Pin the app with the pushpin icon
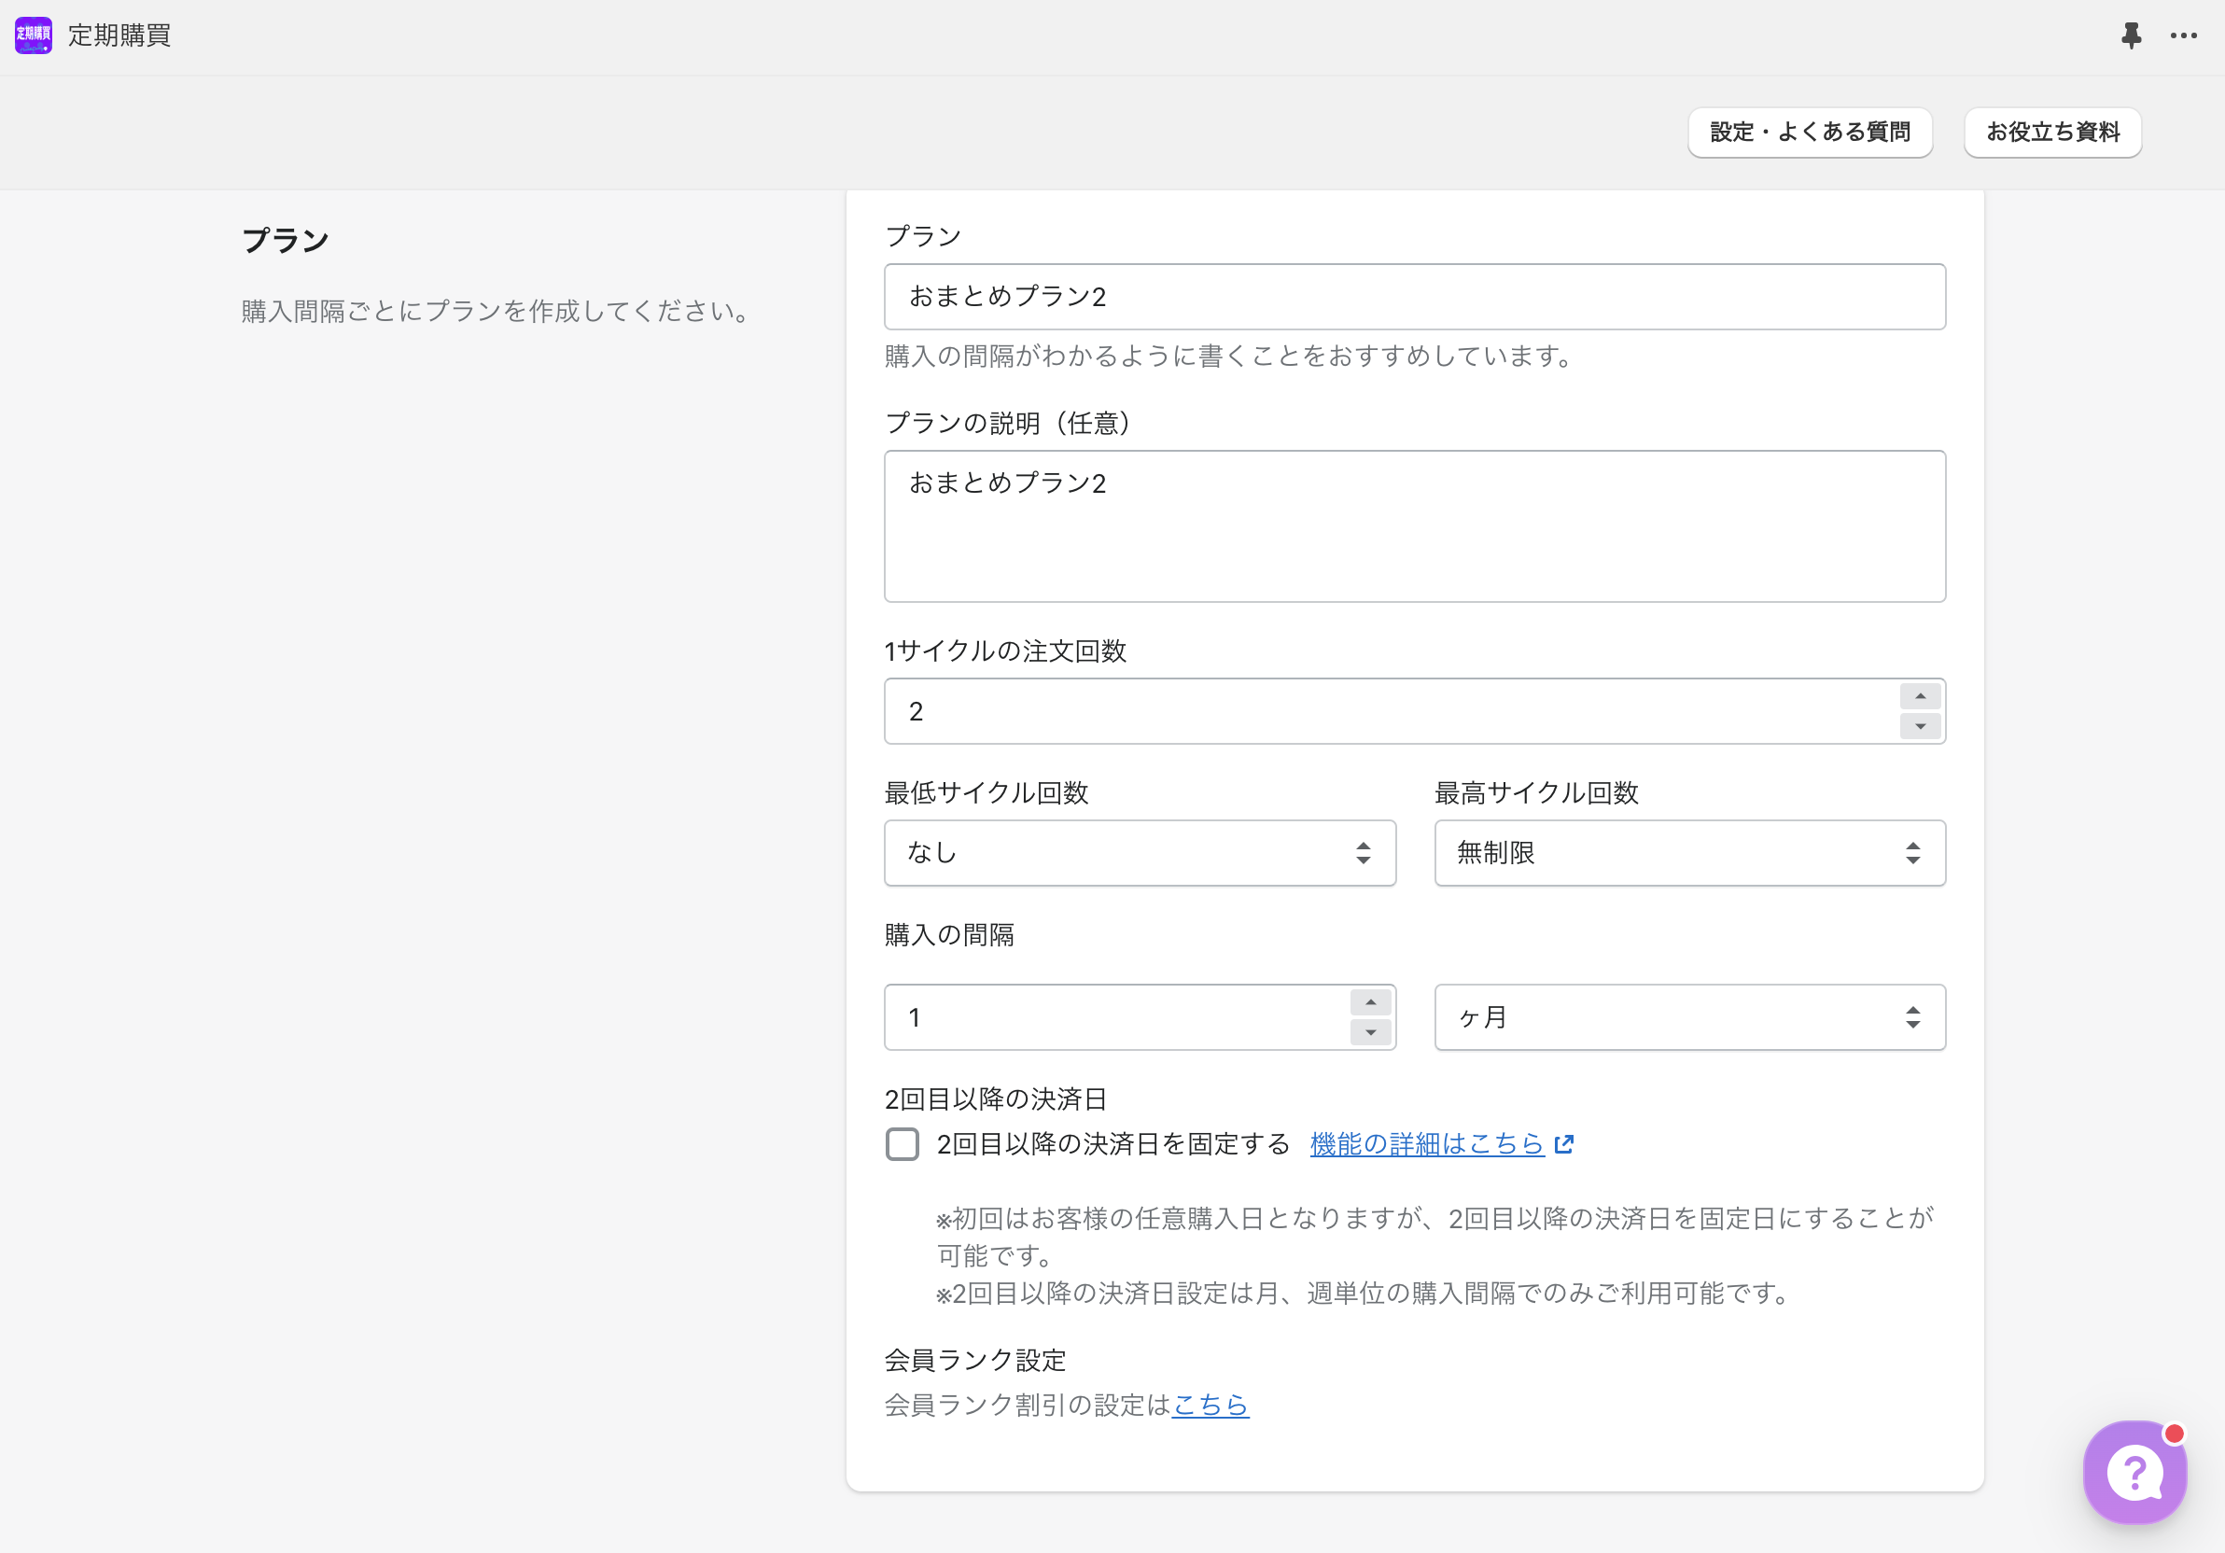 [x=2130, y=35]
